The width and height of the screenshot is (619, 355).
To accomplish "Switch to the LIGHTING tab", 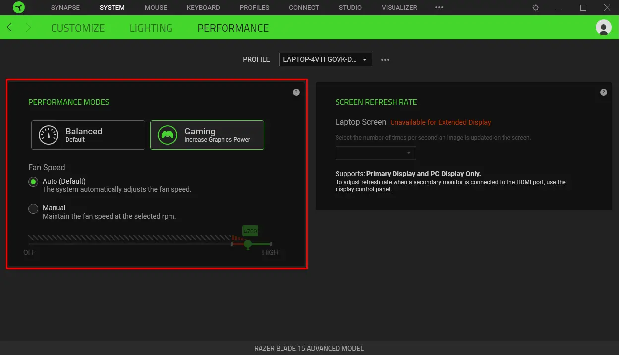I will pyautogui.click(x=151, y=28).
